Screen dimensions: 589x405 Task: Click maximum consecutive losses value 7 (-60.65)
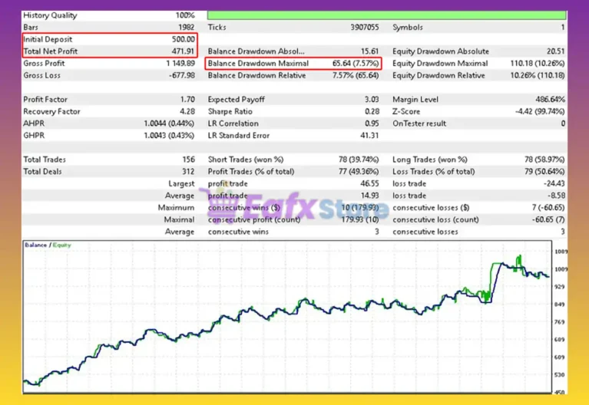[548, 208]
